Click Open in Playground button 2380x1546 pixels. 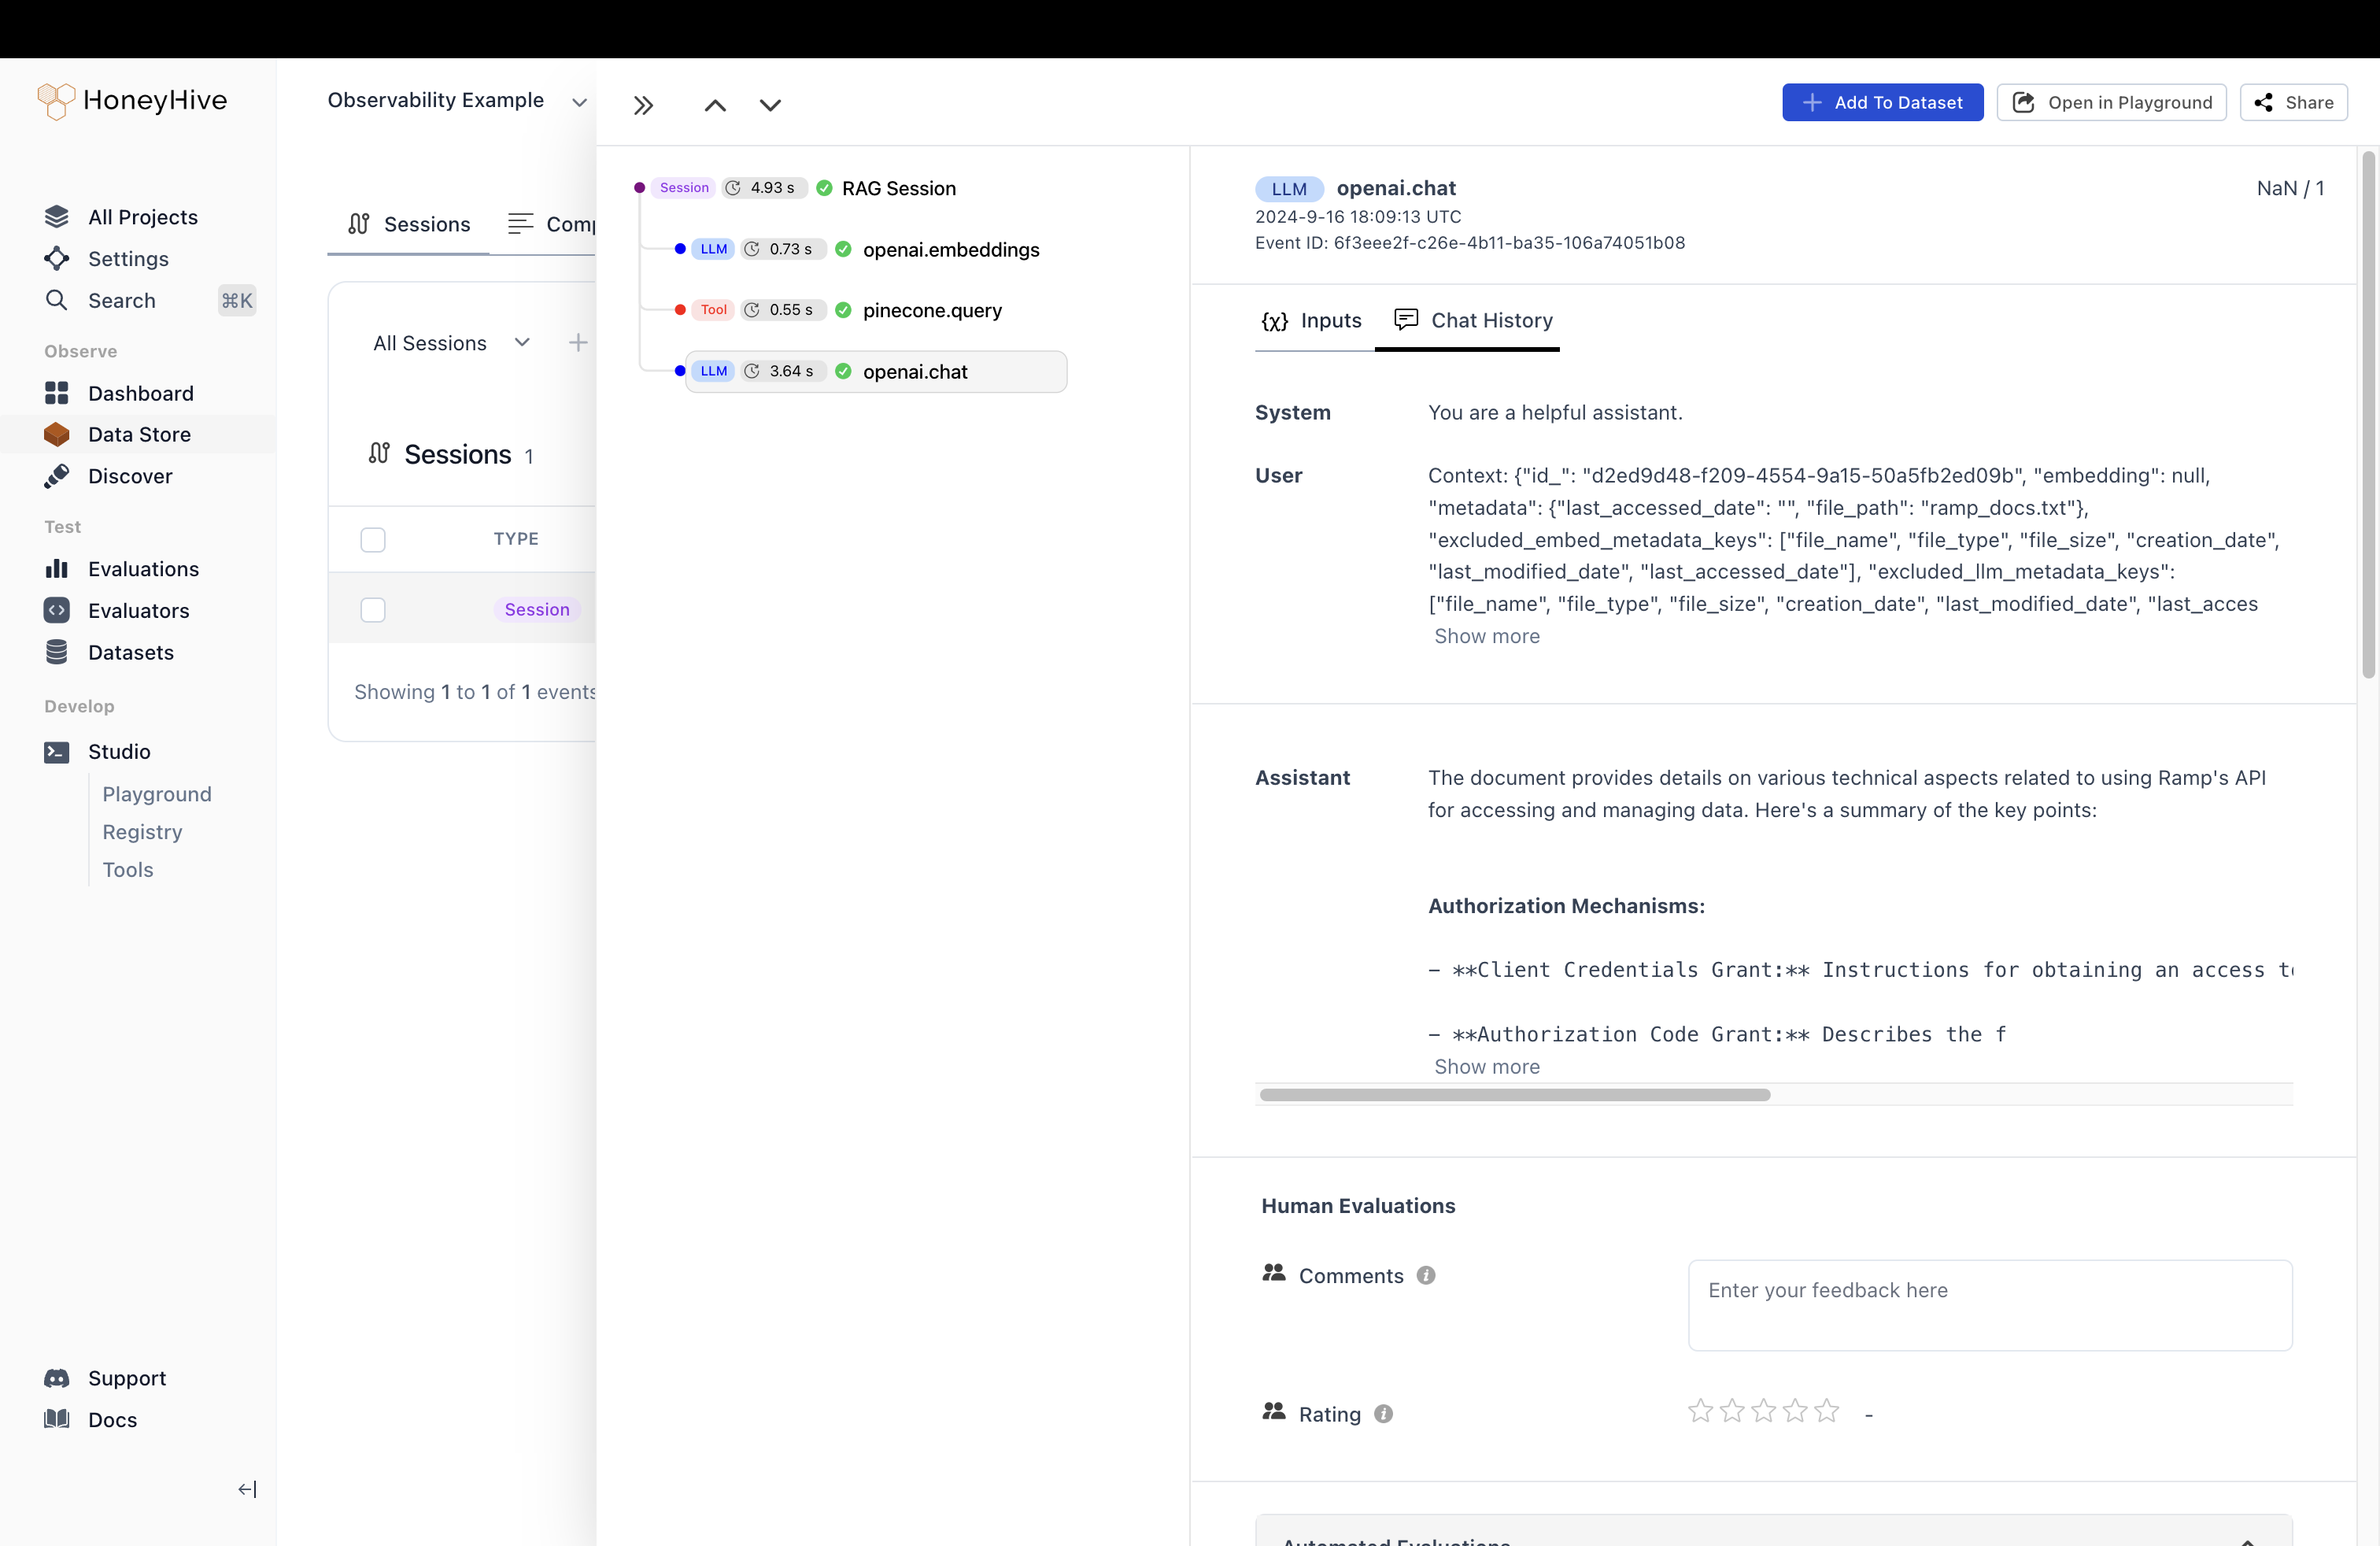click(x=2111, y=102)
